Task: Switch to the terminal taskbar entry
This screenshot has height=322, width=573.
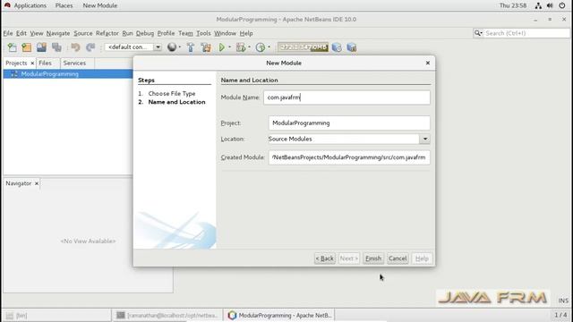Action: 167,316
